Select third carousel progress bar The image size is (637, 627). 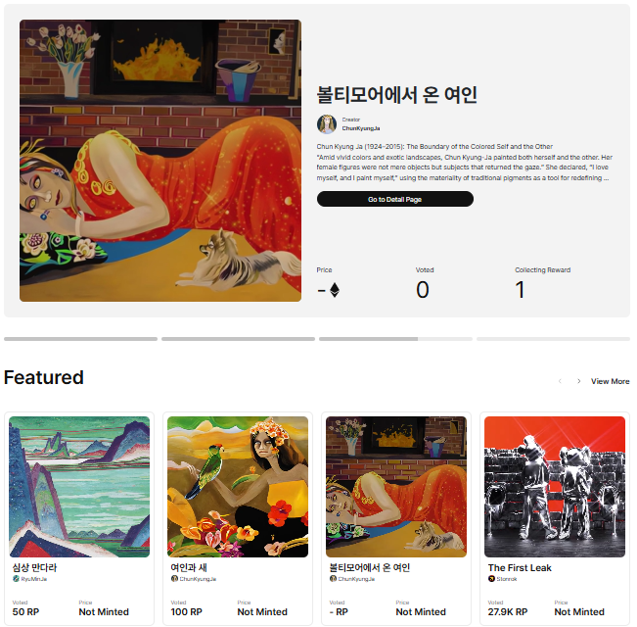pyautogui.click(x=395, y=339)
